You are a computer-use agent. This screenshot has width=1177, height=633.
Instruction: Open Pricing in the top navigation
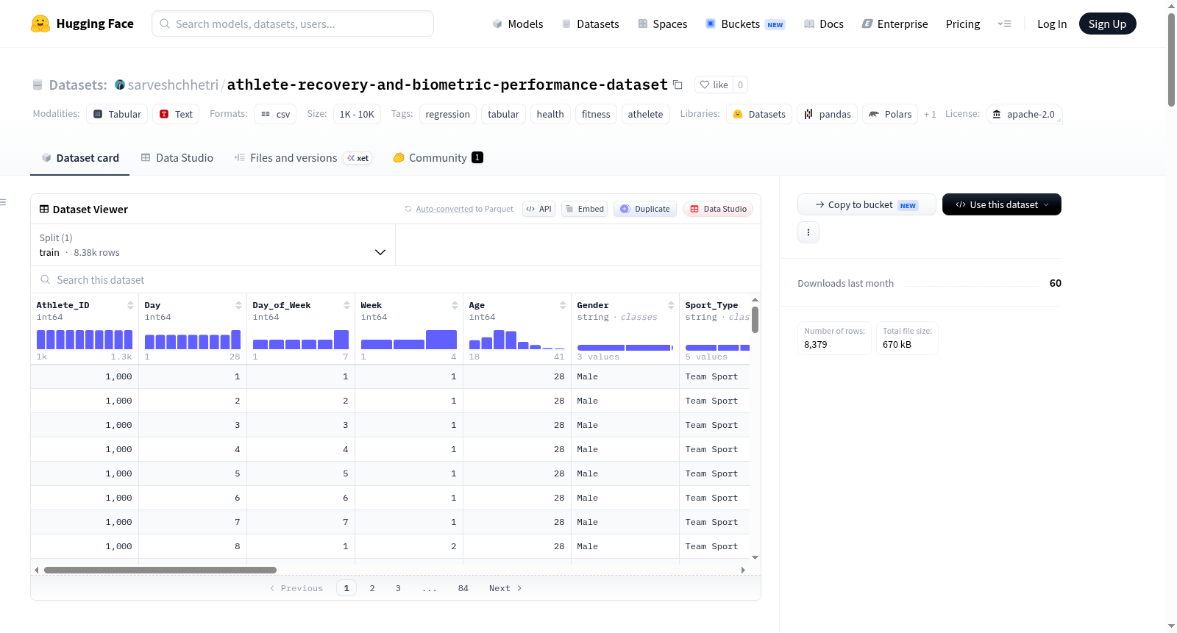(x=962, y=24)
